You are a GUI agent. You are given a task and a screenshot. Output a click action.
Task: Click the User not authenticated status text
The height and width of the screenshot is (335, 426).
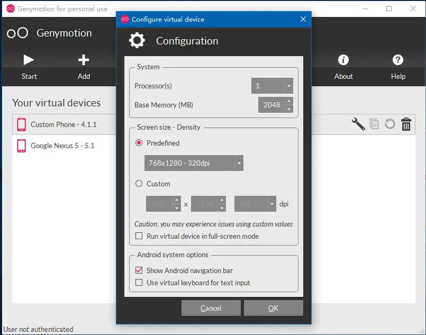(x=38, y=329)
